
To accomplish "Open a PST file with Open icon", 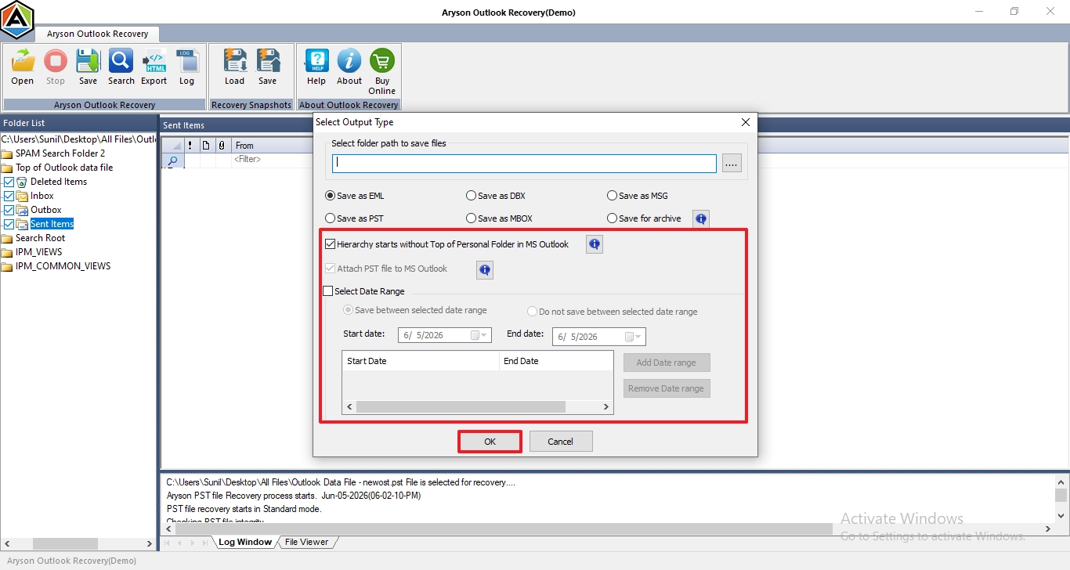I will (x=23, y=67).
